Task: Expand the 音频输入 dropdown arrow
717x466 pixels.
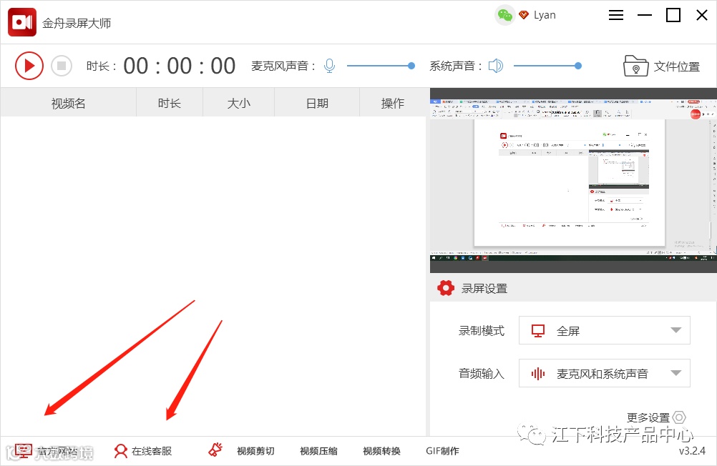Action: click(x=675, y=373)
